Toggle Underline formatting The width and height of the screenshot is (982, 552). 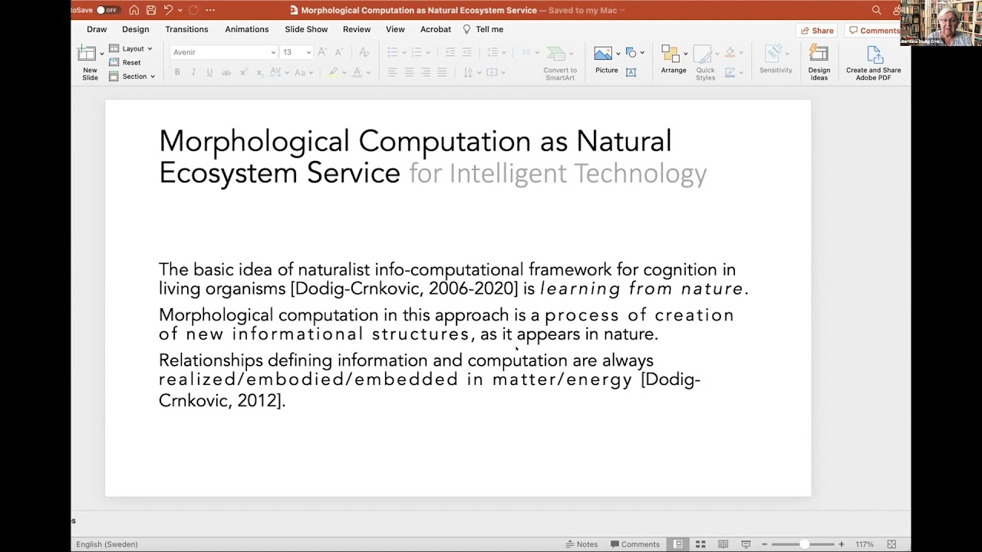pos(209,72)
